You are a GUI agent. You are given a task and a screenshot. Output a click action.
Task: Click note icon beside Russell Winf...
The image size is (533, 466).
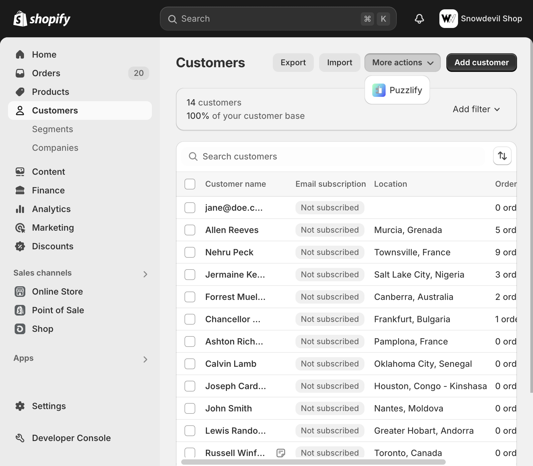click(x=281, y=453)
